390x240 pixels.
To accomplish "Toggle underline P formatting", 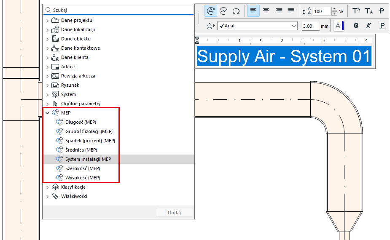I will pos(382,26).
